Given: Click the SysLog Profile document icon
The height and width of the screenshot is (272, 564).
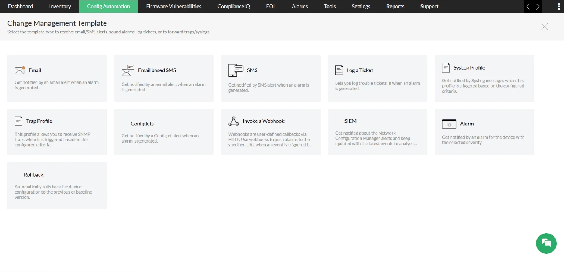Looking at the screenshot, I should click(x=446, y=67).
